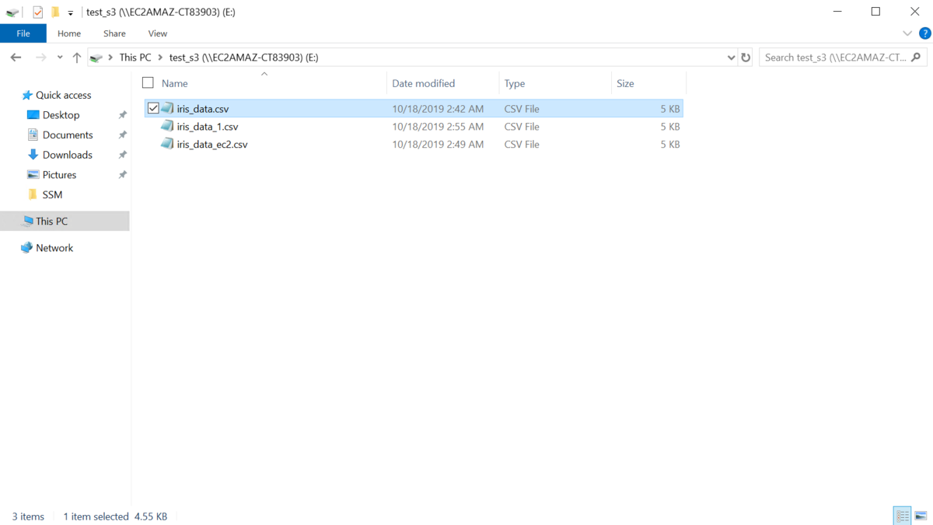
Task: Open Pictures in the navigation pane
Action: point(60,175)
